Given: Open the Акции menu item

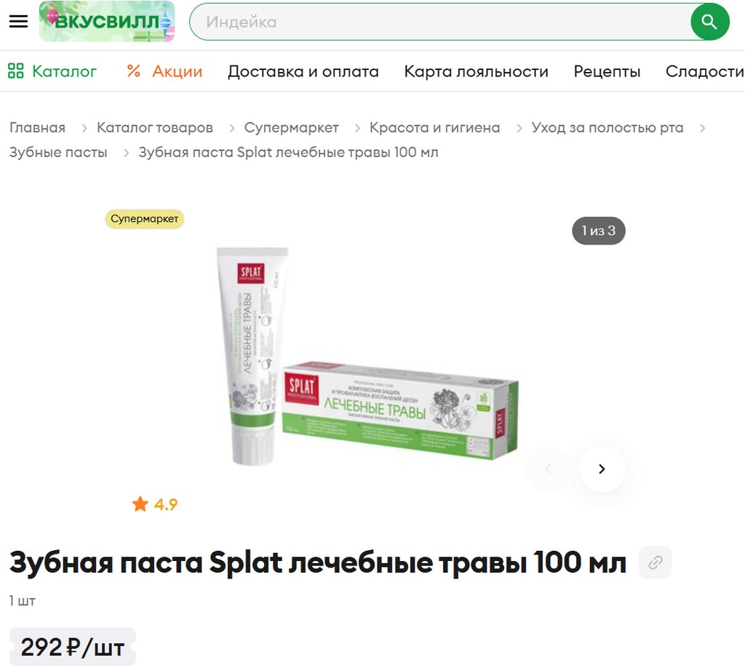Looking at the screenshot, I should pyautogui.click(x=178, y=71).
